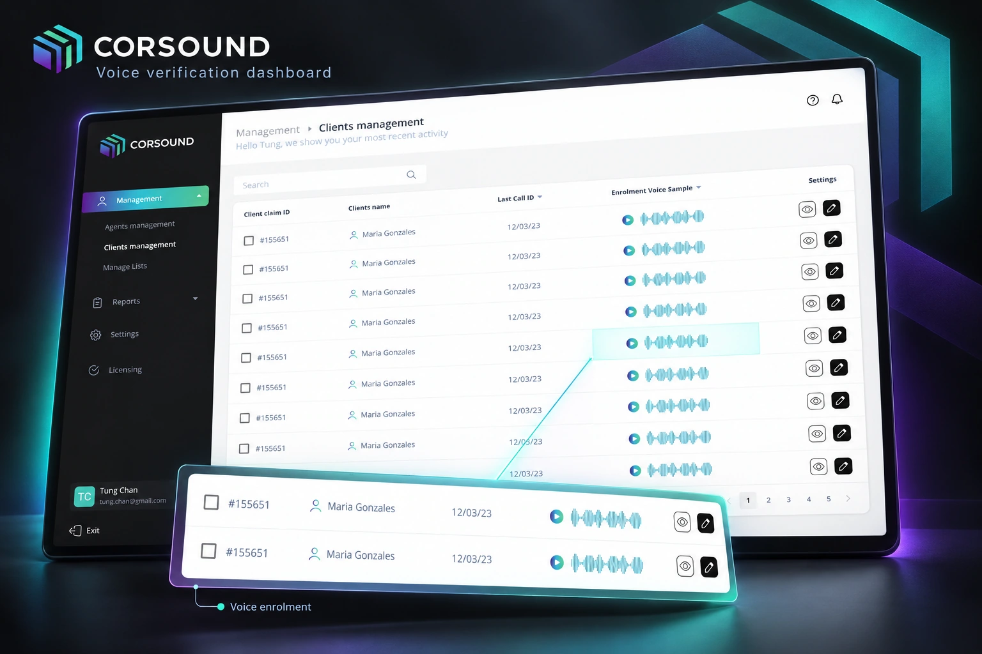
Task: Click the TC avatar badge
Action: tap(84, 496)
